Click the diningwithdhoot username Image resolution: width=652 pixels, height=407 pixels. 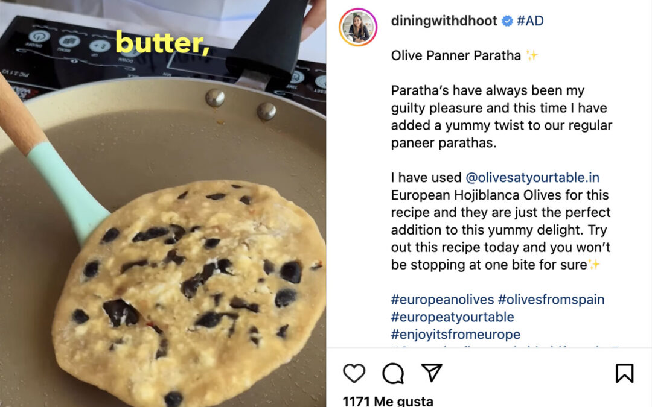[444, 21]
